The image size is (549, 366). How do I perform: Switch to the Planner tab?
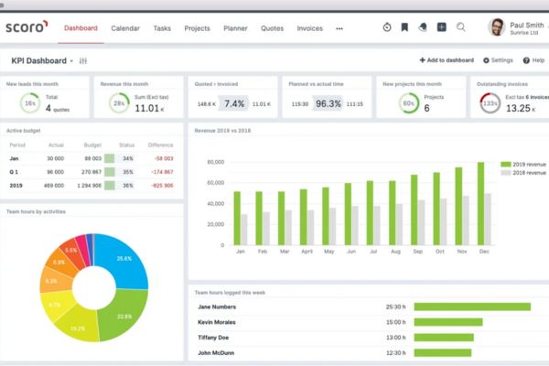235,28
